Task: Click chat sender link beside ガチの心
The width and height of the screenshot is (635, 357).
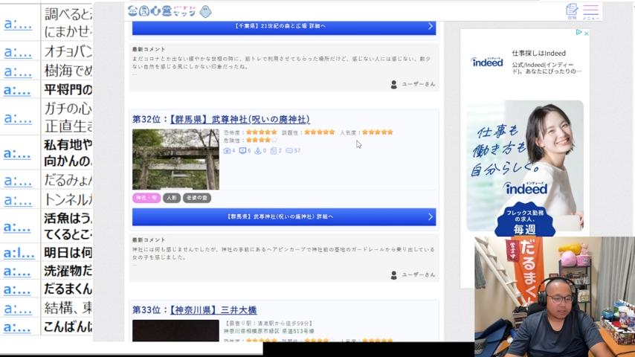Action: [x=18, y=118]
